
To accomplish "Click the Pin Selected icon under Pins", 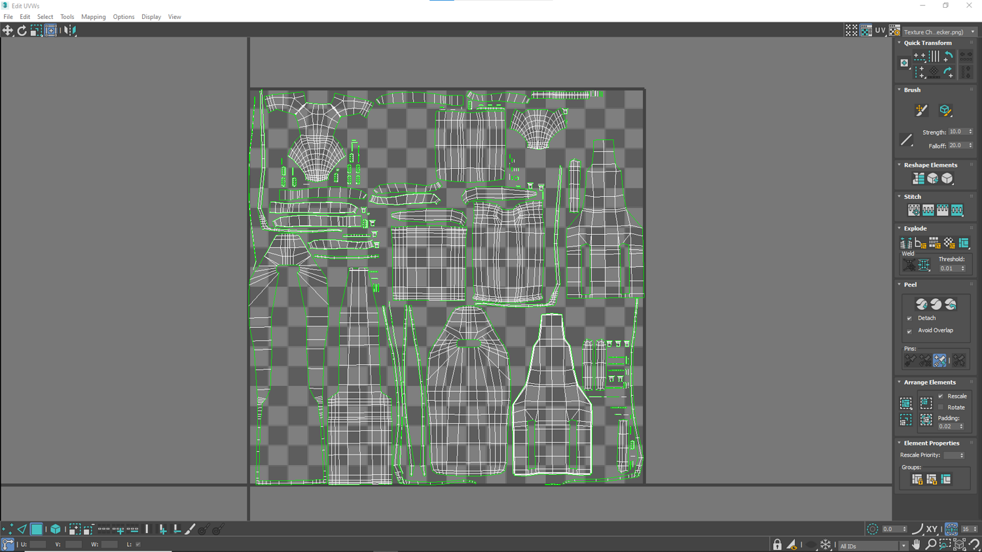I will click(x=910, y=360).
